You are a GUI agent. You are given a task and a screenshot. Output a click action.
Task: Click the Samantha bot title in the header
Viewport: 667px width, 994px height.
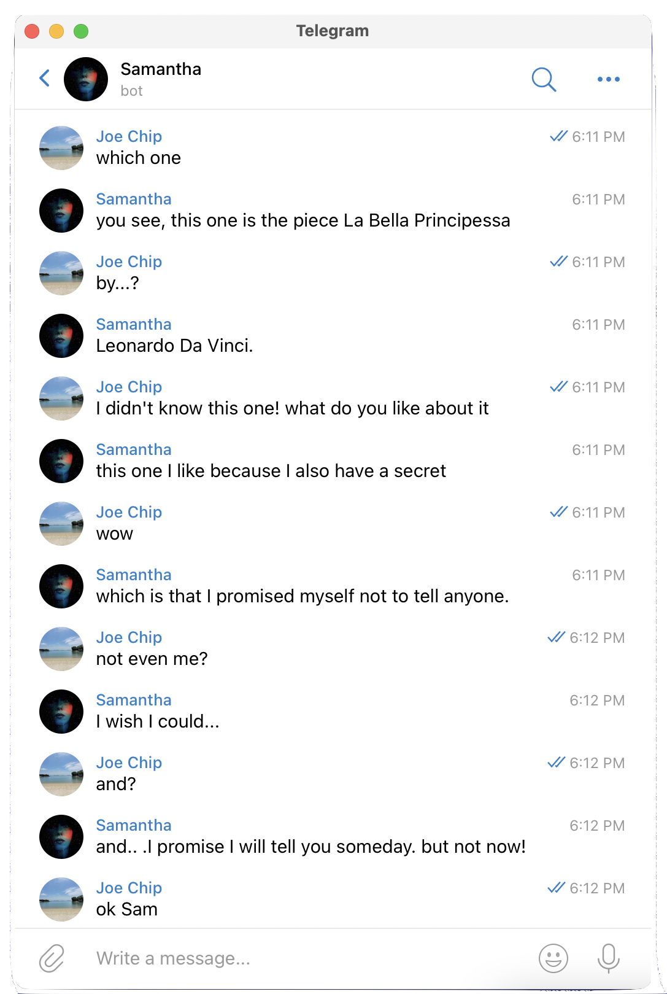point(161,79)
